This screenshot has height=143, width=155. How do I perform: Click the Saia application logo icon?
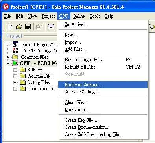point(6,7)
